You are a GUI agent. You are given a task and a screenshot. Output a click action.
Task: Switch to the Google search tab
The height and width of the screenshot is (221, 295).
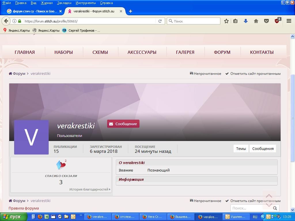[x=34, y=11]
